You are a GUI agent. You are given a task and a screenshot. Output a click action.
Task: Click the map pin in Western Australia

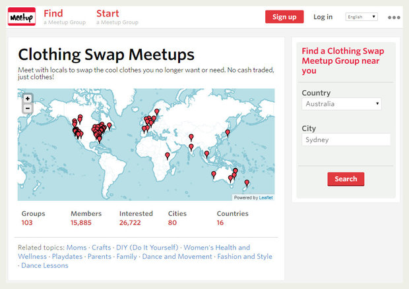[x=213, y=174]
